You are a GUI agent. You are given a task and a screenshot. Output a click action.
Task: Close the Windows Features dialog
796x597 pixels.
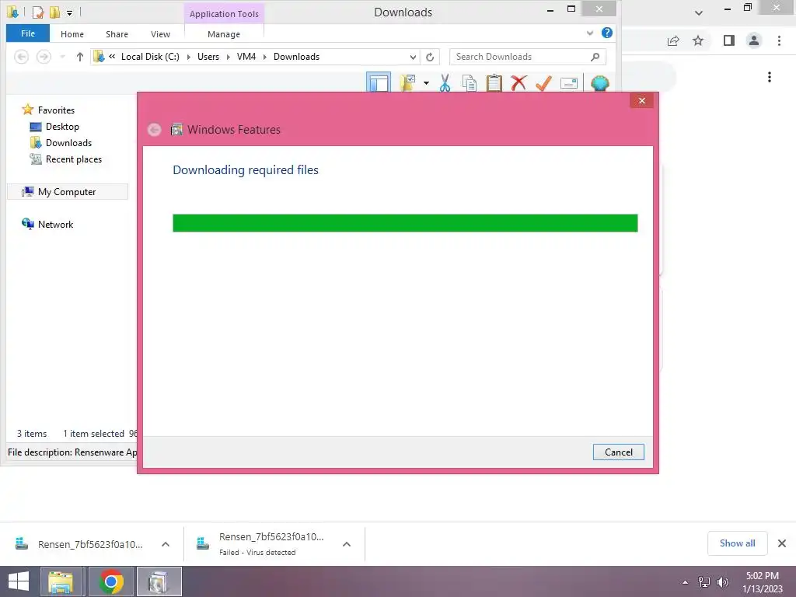(x=641, y=100)
